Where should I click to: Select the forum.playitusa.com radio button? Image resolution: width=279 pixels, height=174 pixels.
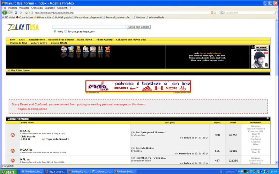65,31
